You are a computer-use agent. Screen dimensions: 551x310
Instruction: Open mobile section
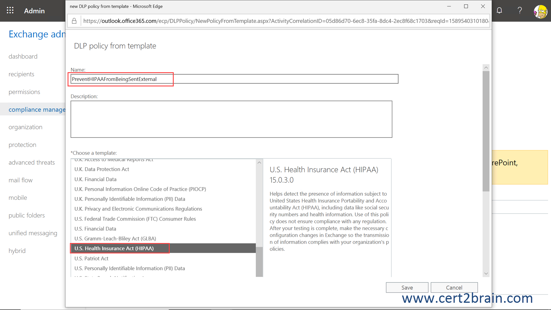point(18,197)
